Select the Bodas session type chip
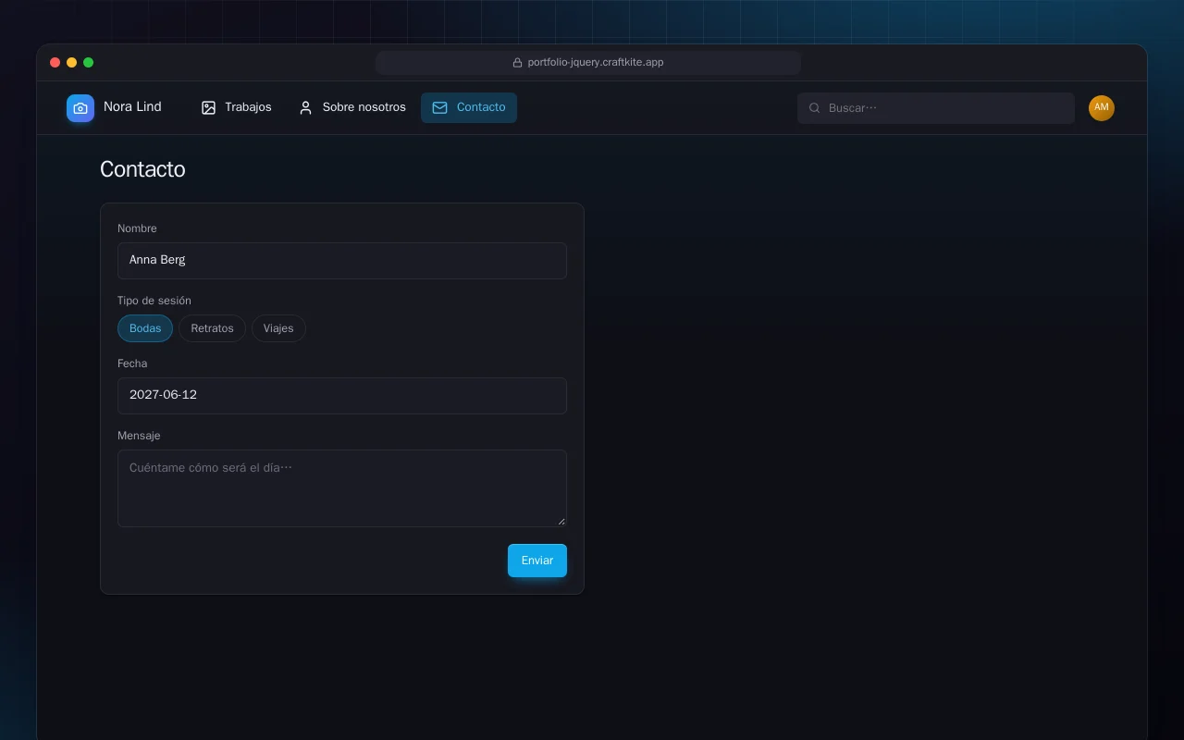This screenshot has width=1184, height=740. tap(145, 328)
